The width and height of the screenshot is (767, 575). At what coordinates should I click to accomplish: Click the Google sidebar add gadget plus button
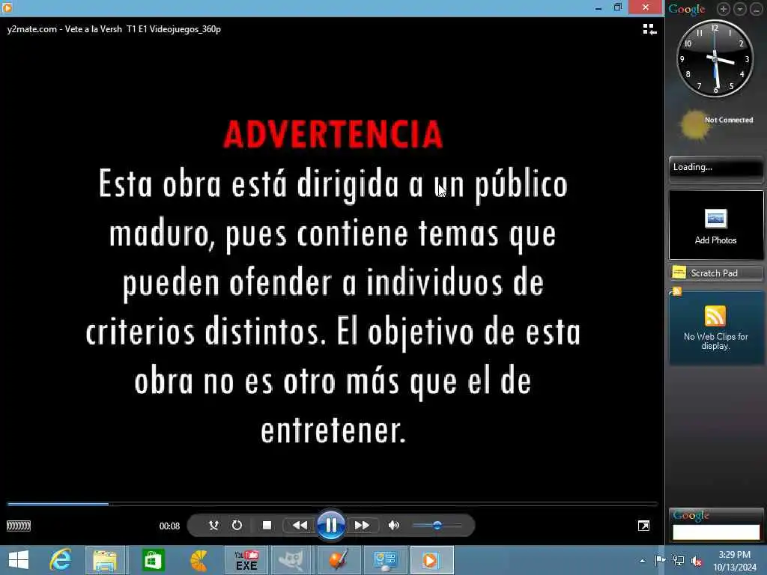pos(723,9)
